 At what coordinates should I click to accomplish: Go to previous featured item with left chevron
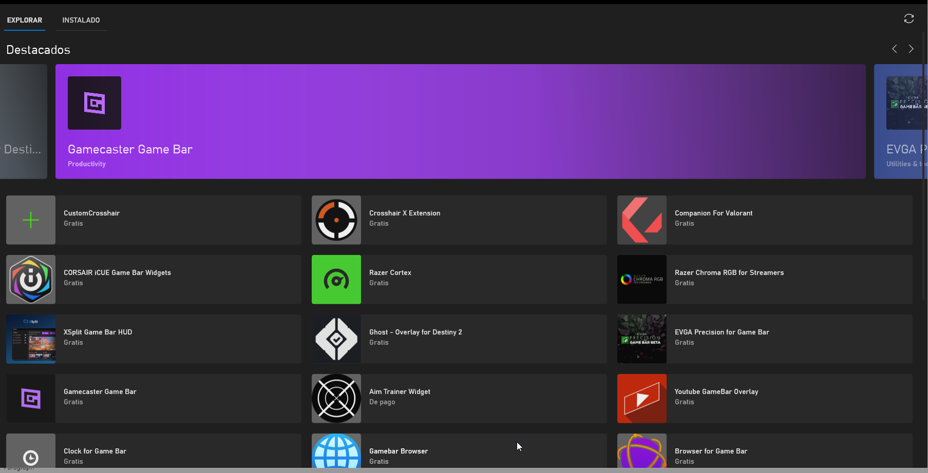point(895,49)
